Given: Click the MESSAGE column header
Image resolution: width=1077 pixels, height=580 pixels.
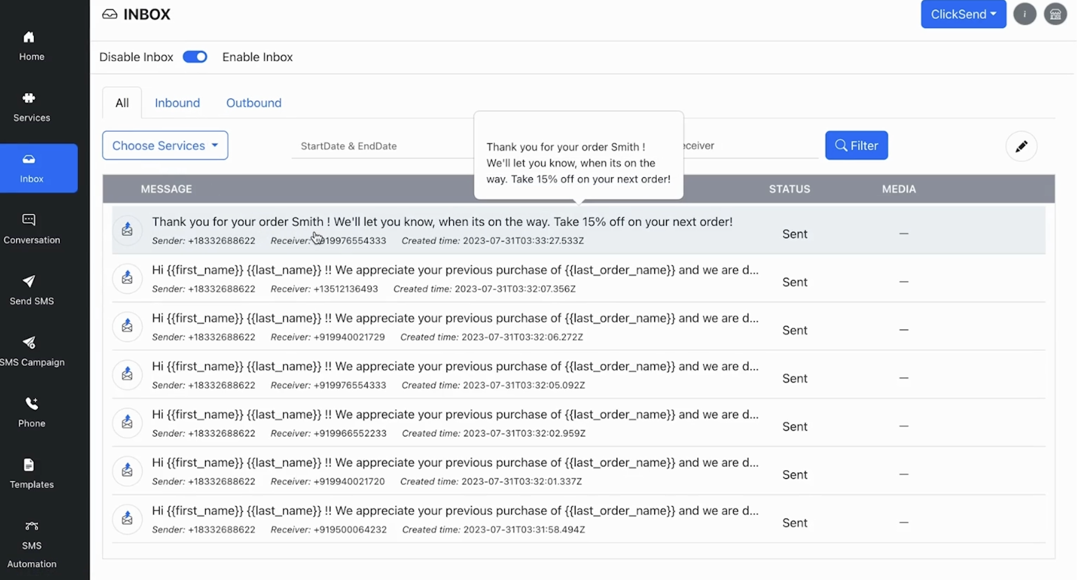Looking at the screenshot, I should click(x=166, y=189).
